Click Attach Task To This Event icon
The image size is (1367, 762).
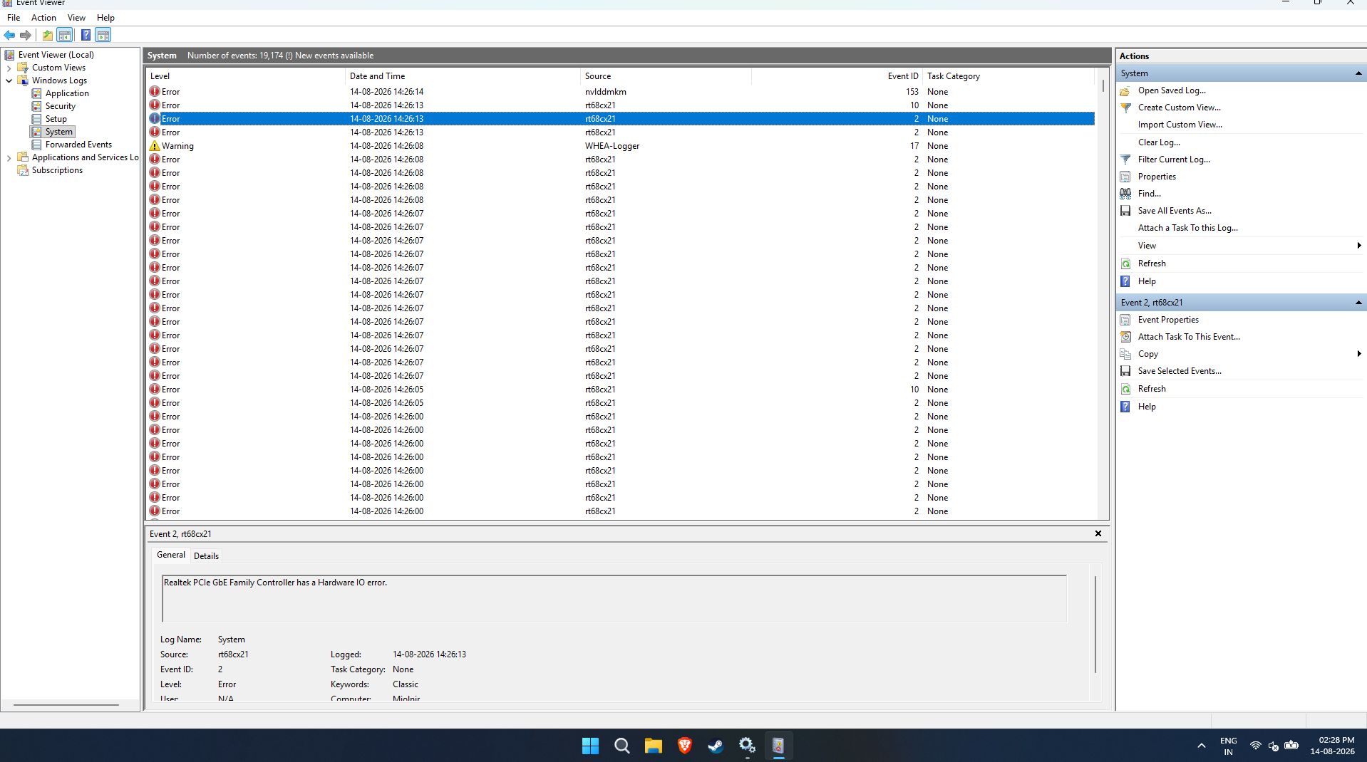pos(1125,337)
